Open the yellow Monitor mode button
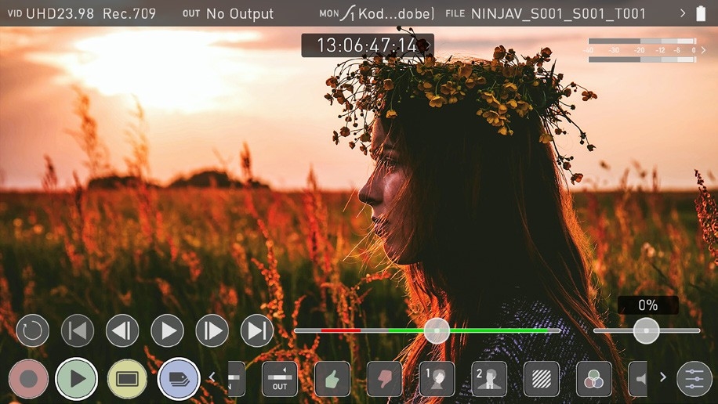718x404 pixels. (127, 379)
